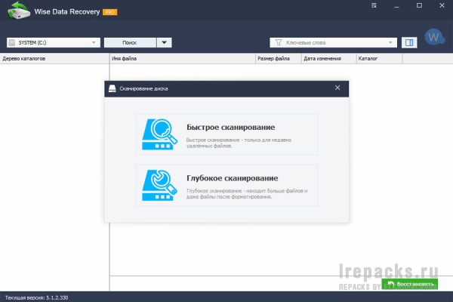Click the PRO badge
The image size is (453, 302).
109,12
